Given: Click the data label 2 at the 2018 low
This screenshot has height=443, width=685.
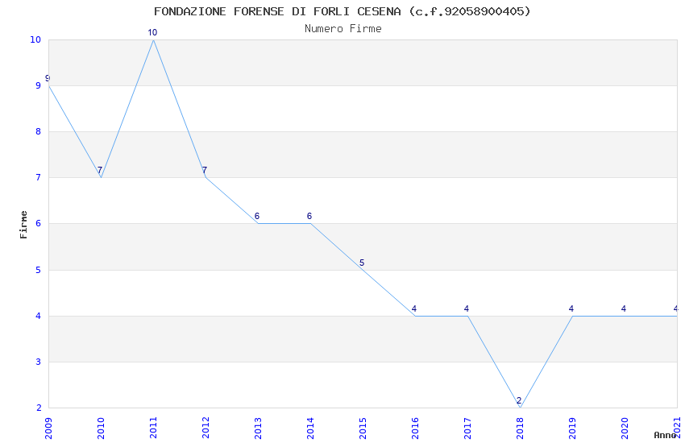Looking at the screenshot, I should [519, 400].
